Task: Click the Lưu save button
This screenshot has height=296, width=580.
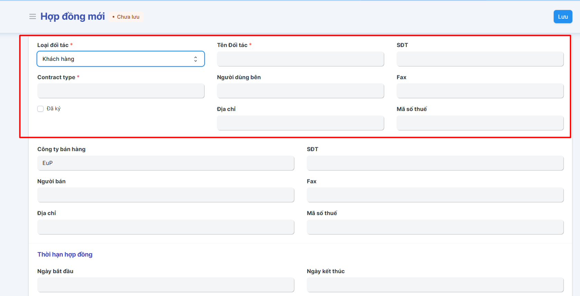Action: [563, 17]
